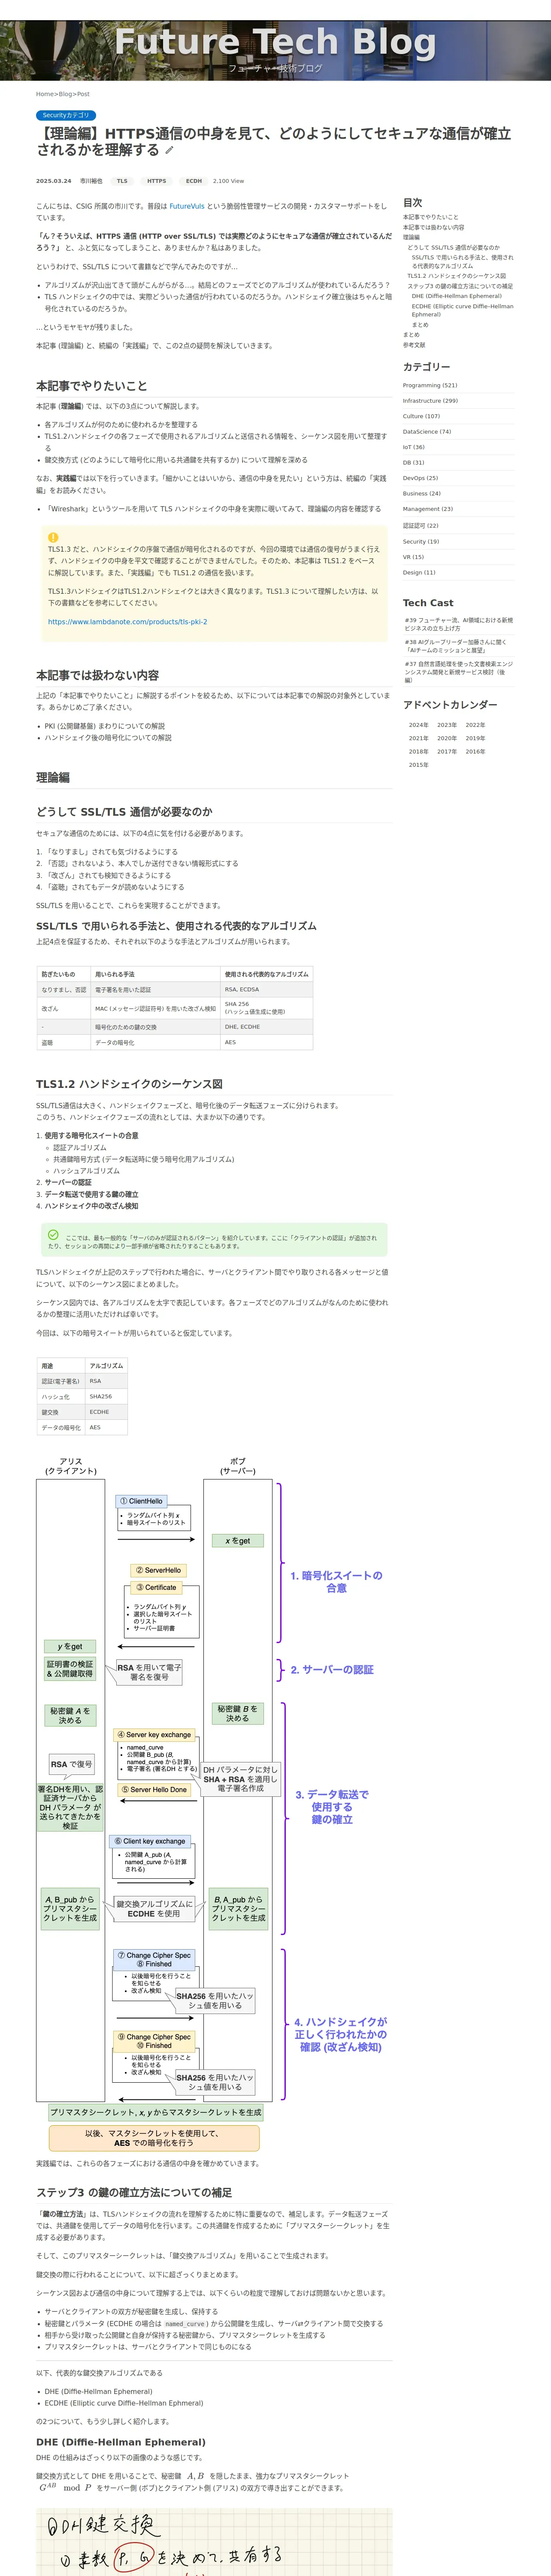Viewport: 551px width, 2576px height.
Task: Click the yellow warning icon in the note box
Action: pyautogui.click(x=53, y=537)
